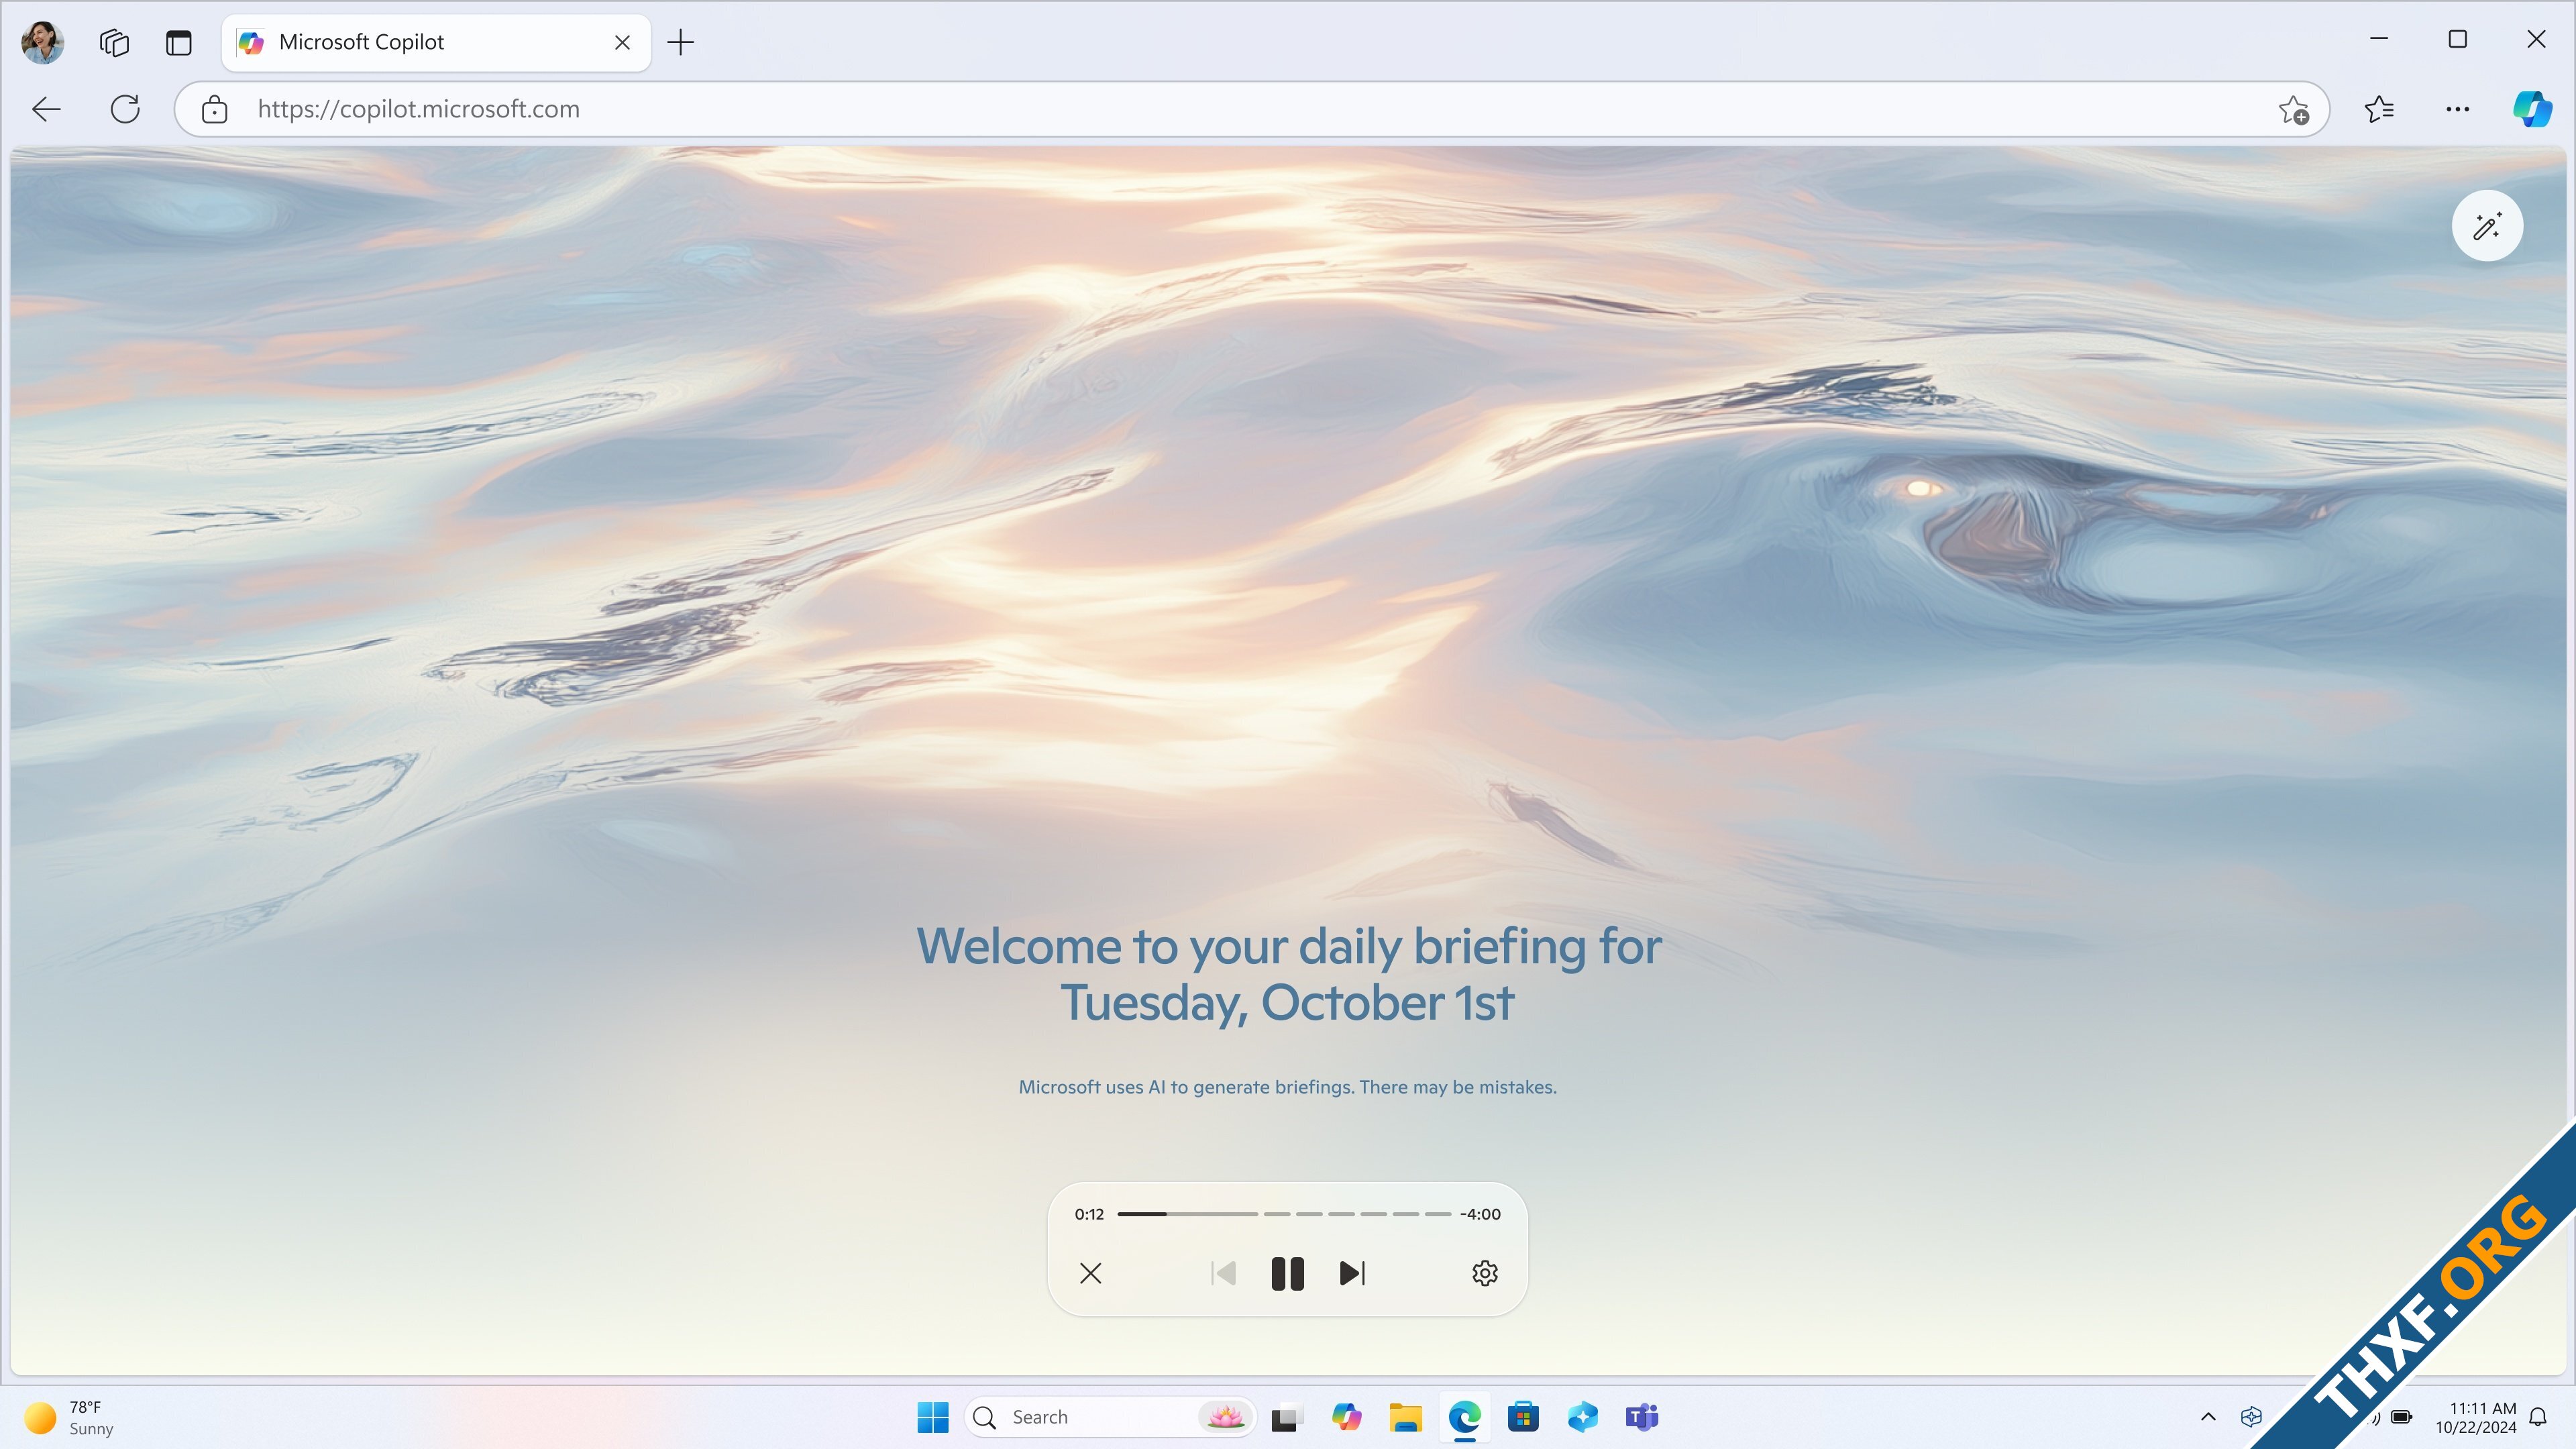This screenshot has height=1449, width=2576.
Task: Click the system tray icon after chevron
Action: click(2252, 1417)
